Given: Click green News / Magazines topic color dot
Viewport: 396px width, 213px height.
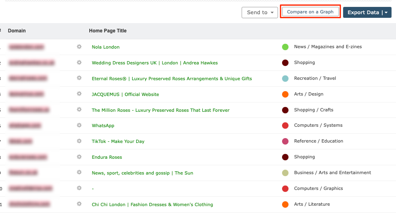Looking at the screenshot, I should [x=285, y=47].
